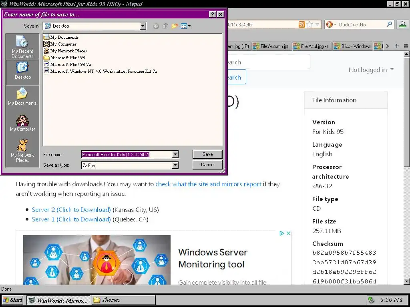Select the Microsoft Plus! 98.7z file
The height and width of the screenshot is (307, 410).
[67, 64]
